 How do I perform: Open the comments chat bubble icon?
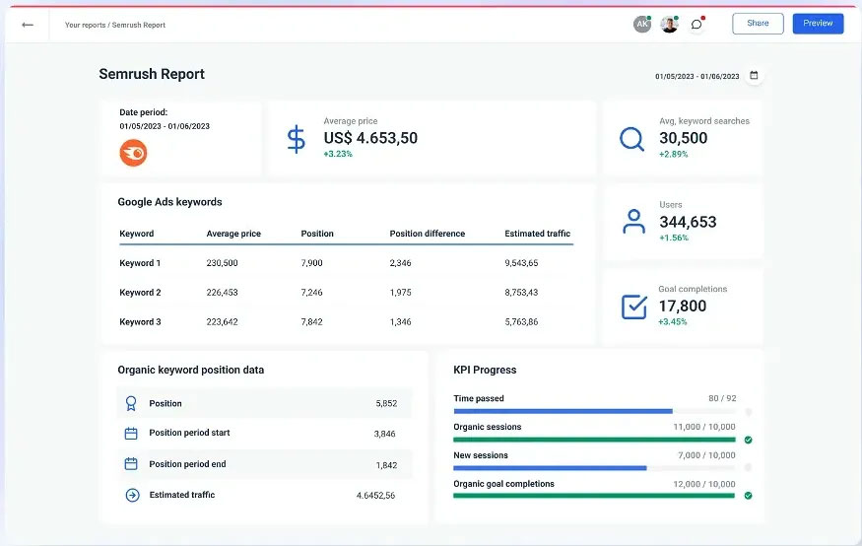[x=696, y=25]
